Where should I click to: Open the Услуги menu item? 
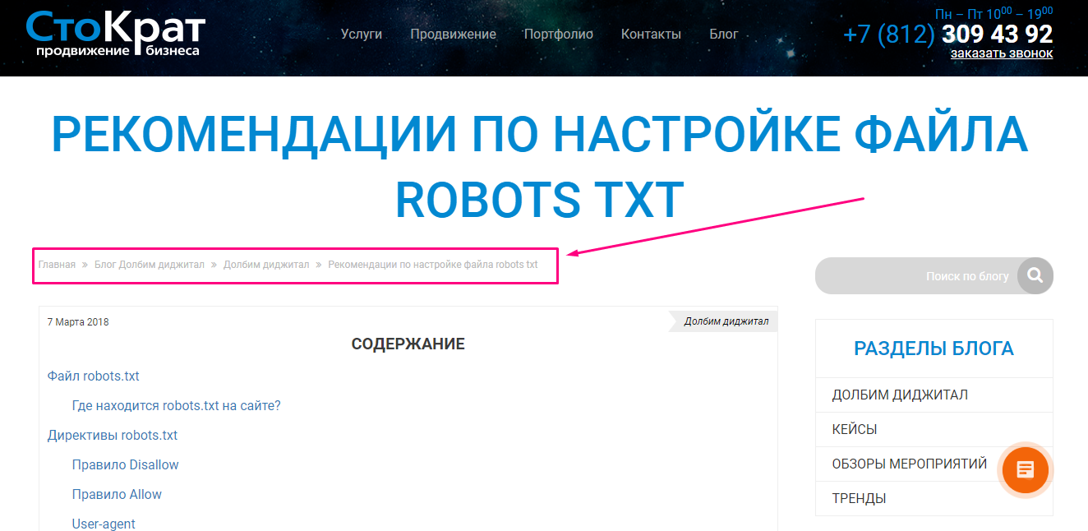click(362, 34)
